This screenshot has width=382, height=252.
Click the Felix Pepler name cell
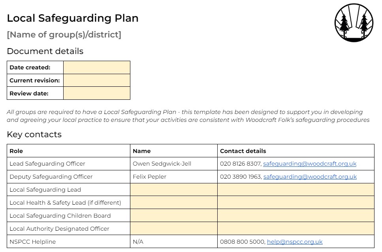[x=149, y=177]
